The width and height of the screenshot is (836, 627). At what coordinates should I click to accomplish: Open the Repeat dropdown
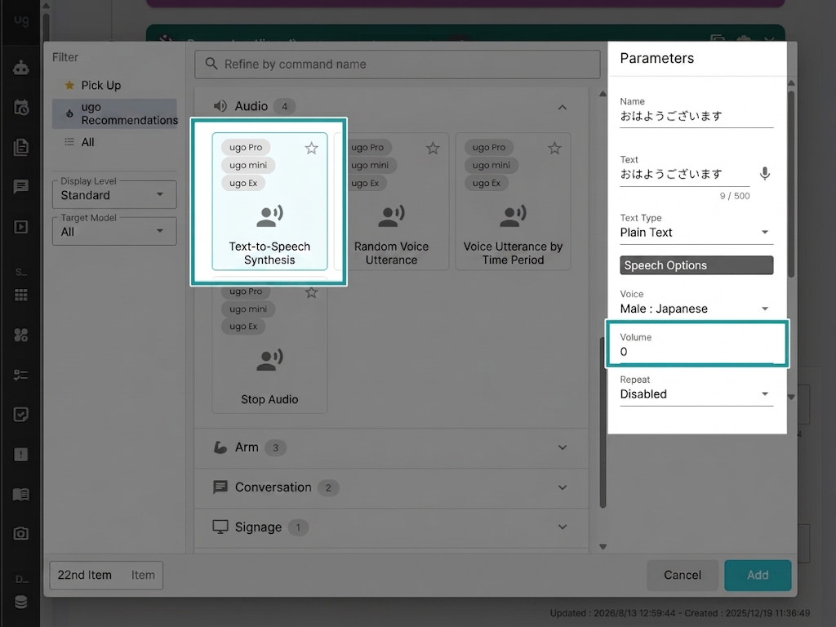[x=696, y=394]
